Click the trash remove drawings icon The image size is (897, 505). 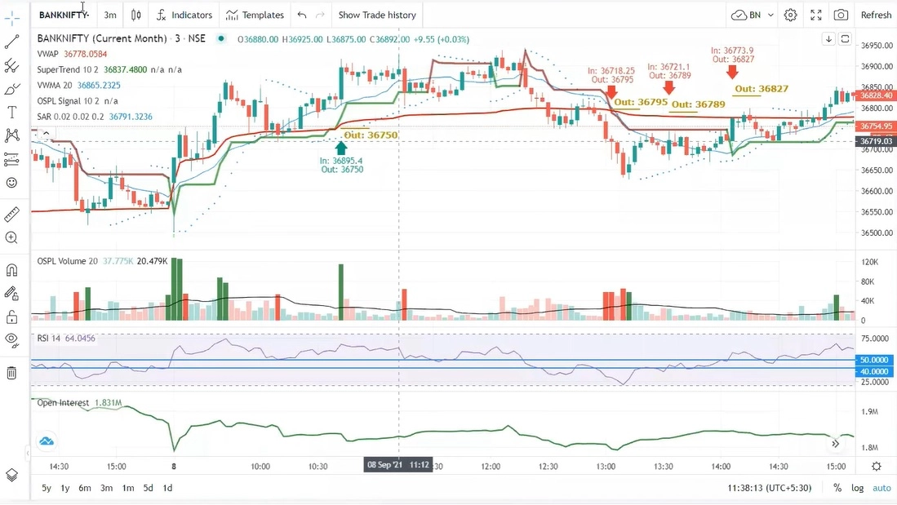coord(12,373)
